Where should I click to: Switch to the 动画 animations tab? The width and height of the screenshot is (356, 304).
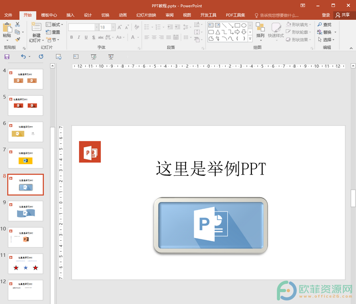tap(123, 15)
